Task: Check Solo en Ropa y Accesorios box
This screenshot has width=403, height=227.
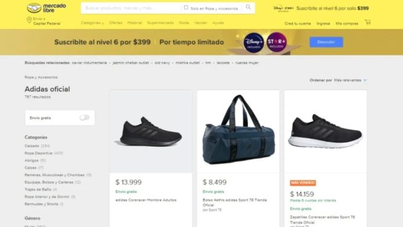Action: coord(186,8)
